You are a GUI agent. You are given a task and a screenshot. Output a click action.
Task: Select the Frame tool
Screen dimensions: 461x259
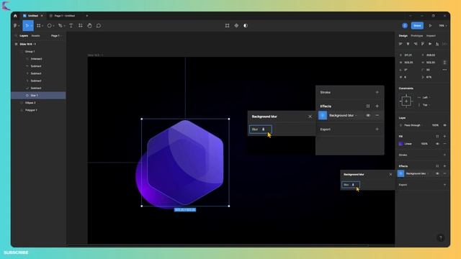tap(38, 26)
